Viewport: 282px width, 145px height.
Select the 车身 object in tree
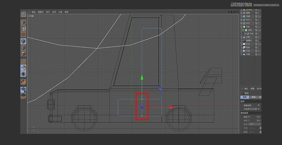[248, 37]
